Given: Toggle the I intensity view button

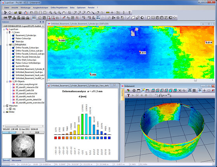Looking at the screenshot, I should 9,133.
